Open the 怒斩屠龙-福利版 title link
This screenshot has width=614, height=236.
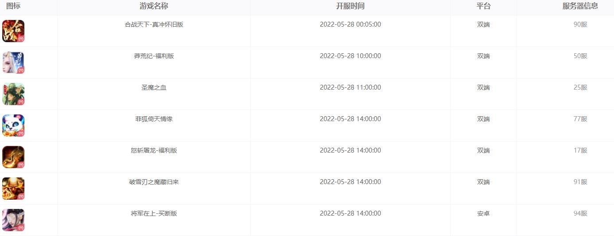point(154,150)
